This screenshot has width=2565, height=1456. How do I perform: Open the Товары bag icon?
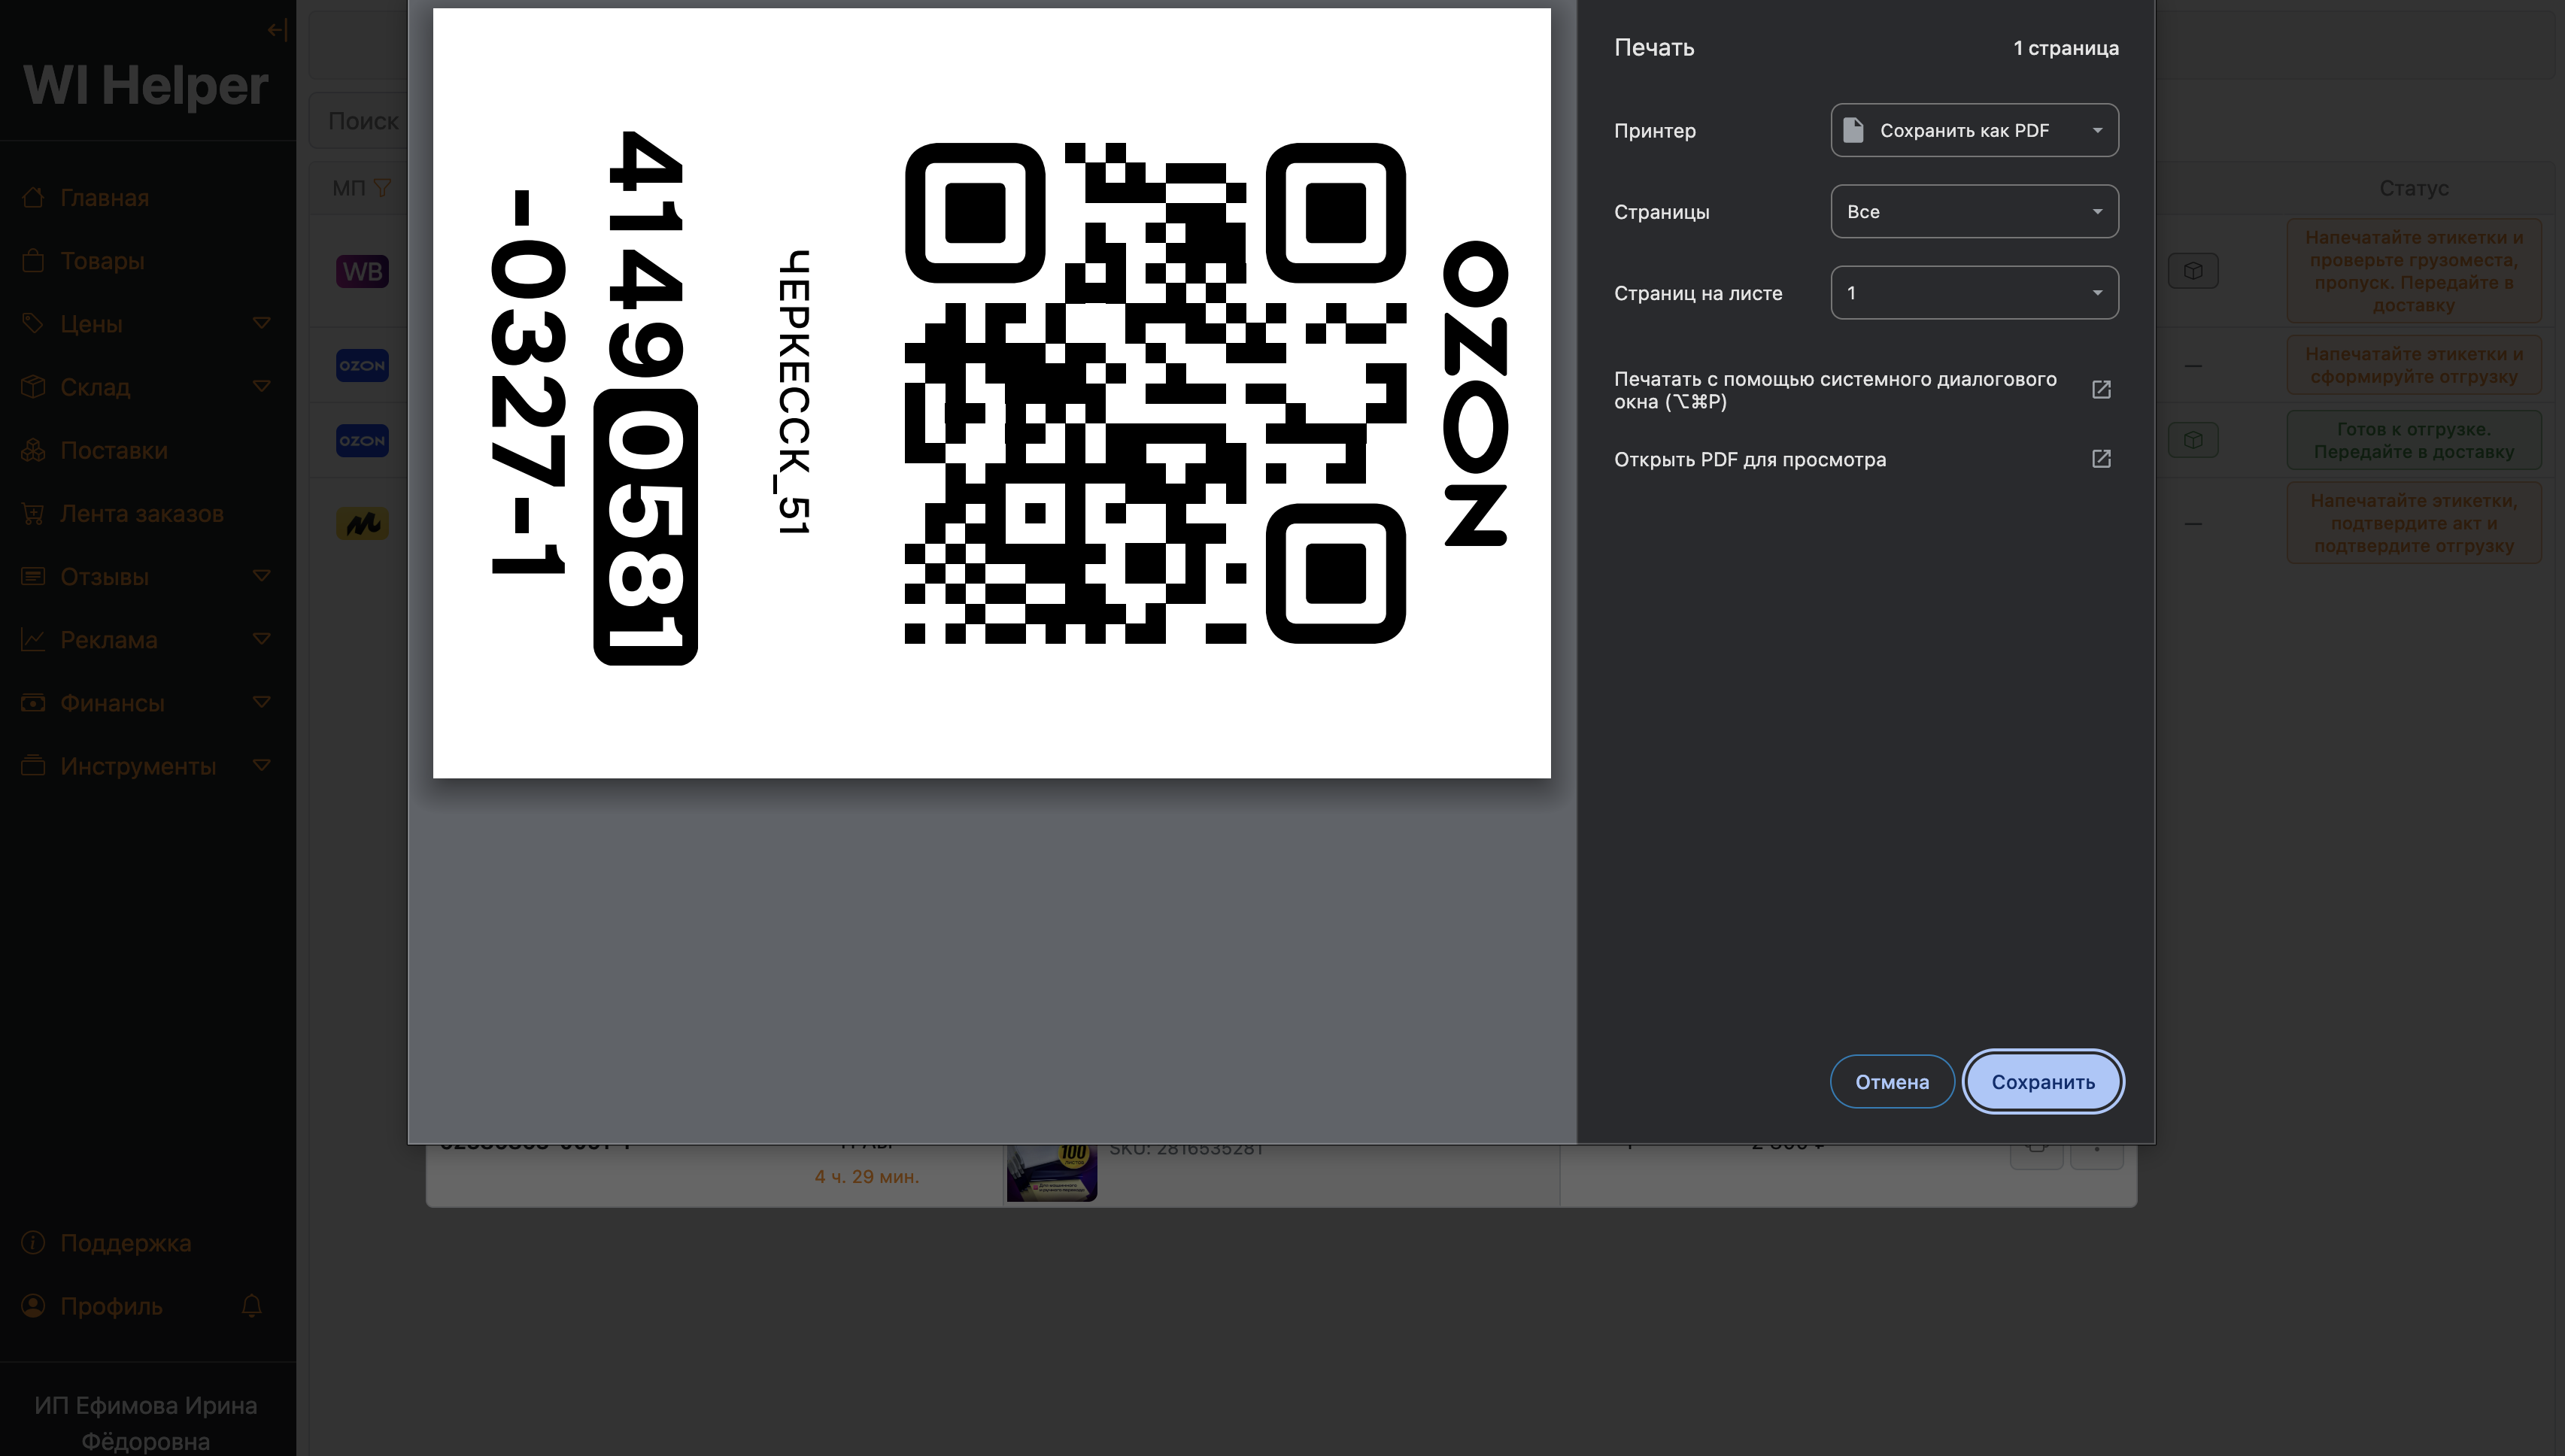[x=33, y=261]
